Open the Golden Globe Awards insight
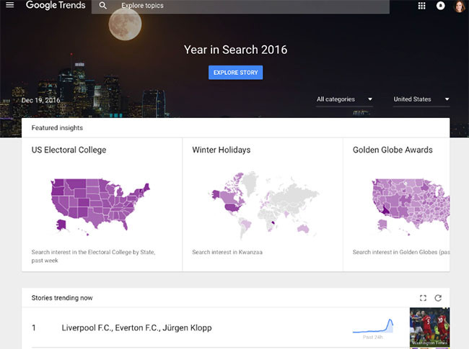469x349 pixels. coord(393,150)
